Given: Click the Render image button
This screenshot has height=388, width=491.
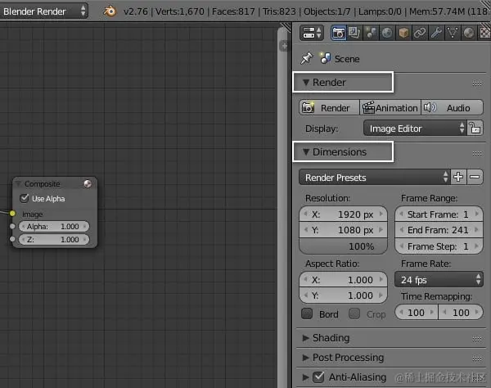Looking at the screenshot, I should click(329, 108).
